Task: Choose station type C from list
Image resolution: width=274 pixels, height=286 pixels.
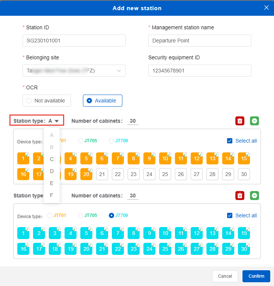Action: pyautogui.click(x=52, y=159)
